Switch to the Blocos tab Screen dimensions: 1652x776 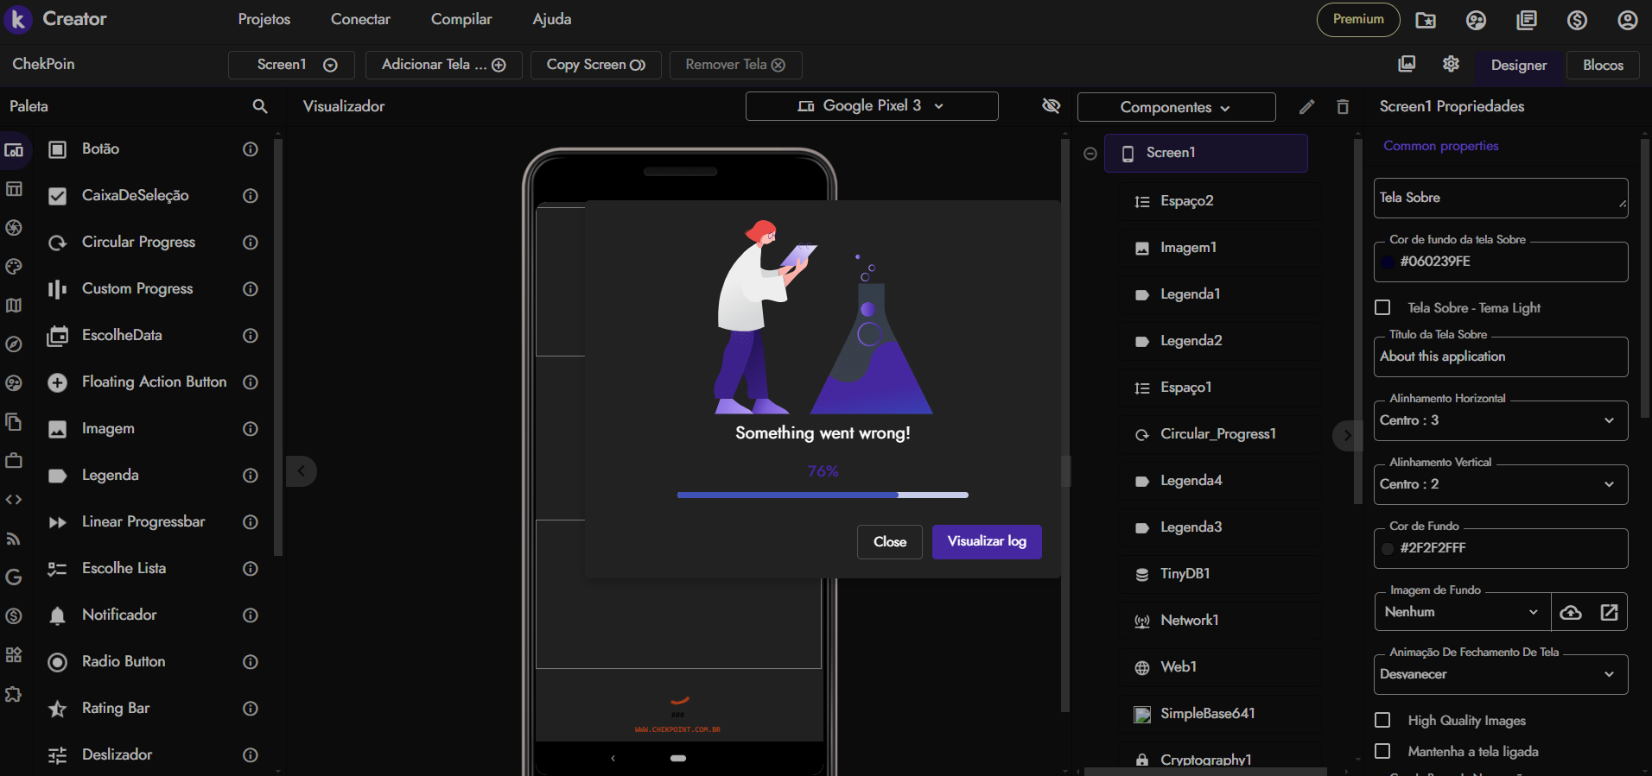pos(1602,65)
